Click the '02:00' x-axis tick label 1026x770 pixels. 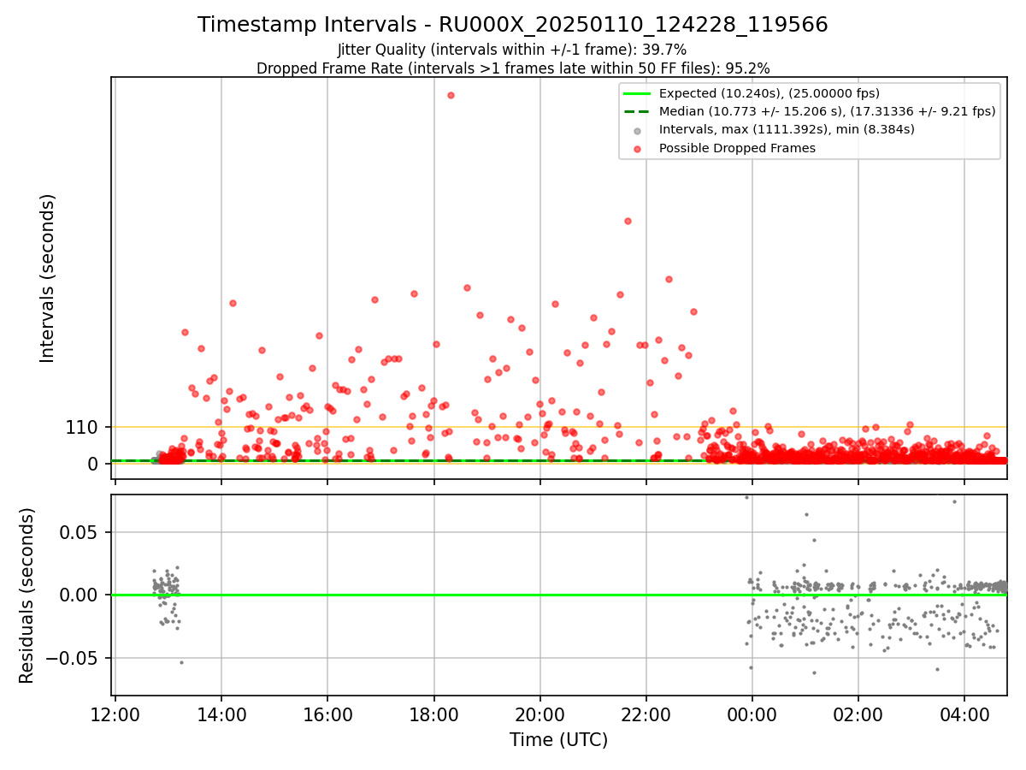858,714
